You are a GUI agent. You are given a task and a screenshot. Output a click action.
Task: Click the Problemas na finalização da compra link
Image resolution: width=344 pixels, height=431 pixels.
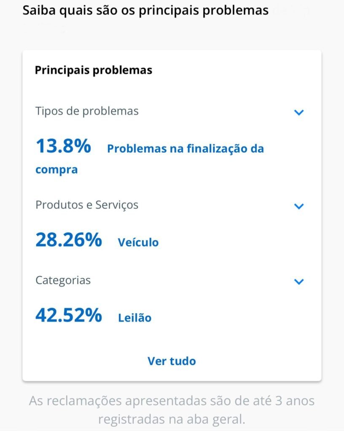point(185,149)
